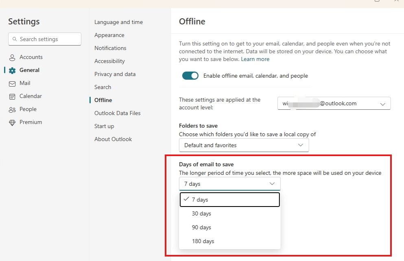The height and width of the screenshot is (261, 404).
Task: Select 180 days of email
Action: 229,241
